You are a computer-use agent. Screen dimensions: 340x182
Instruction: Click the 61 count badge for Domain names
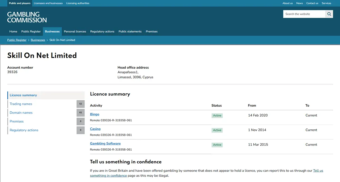80,113
